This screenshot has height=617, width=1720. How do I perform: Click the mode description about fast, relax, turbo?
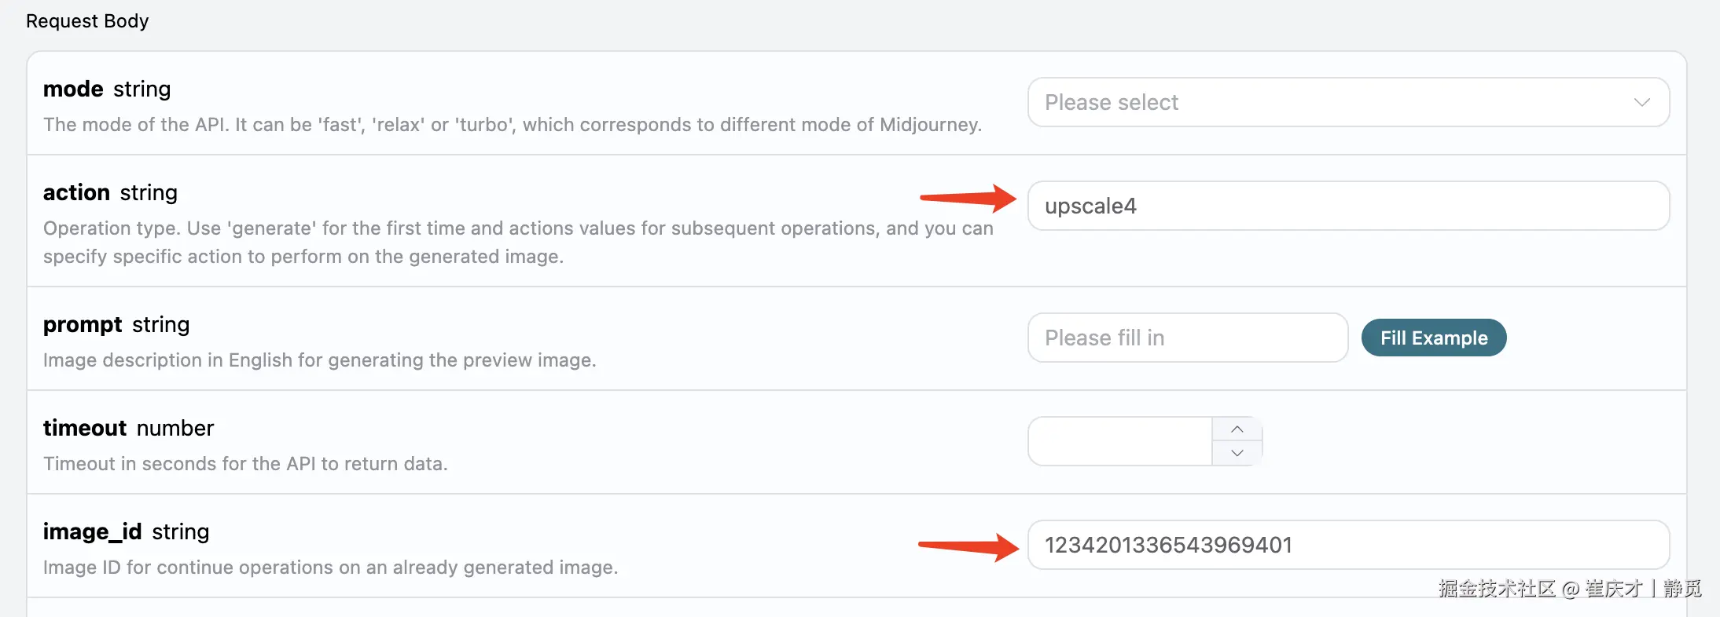[x=512, y=125]
